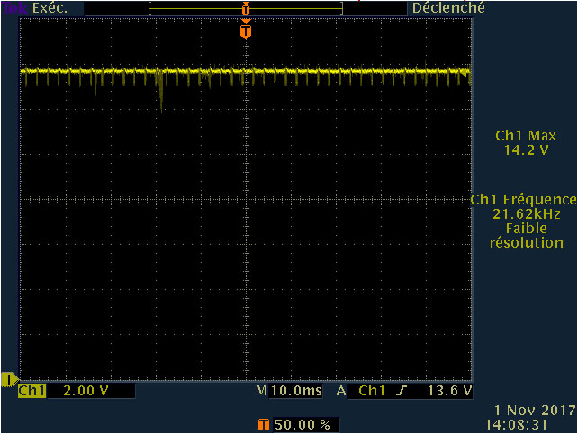The width and height of the screenshot is (578, 435).
Task: Click the 14.2 V maximum value
Action: 526,150
